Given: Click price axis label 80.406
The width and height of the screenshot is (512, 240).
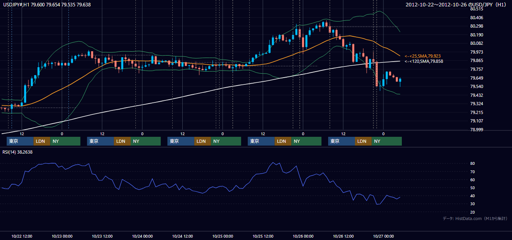Looking at the screenshot, I should pyautogui.click(x=477, y=18).
